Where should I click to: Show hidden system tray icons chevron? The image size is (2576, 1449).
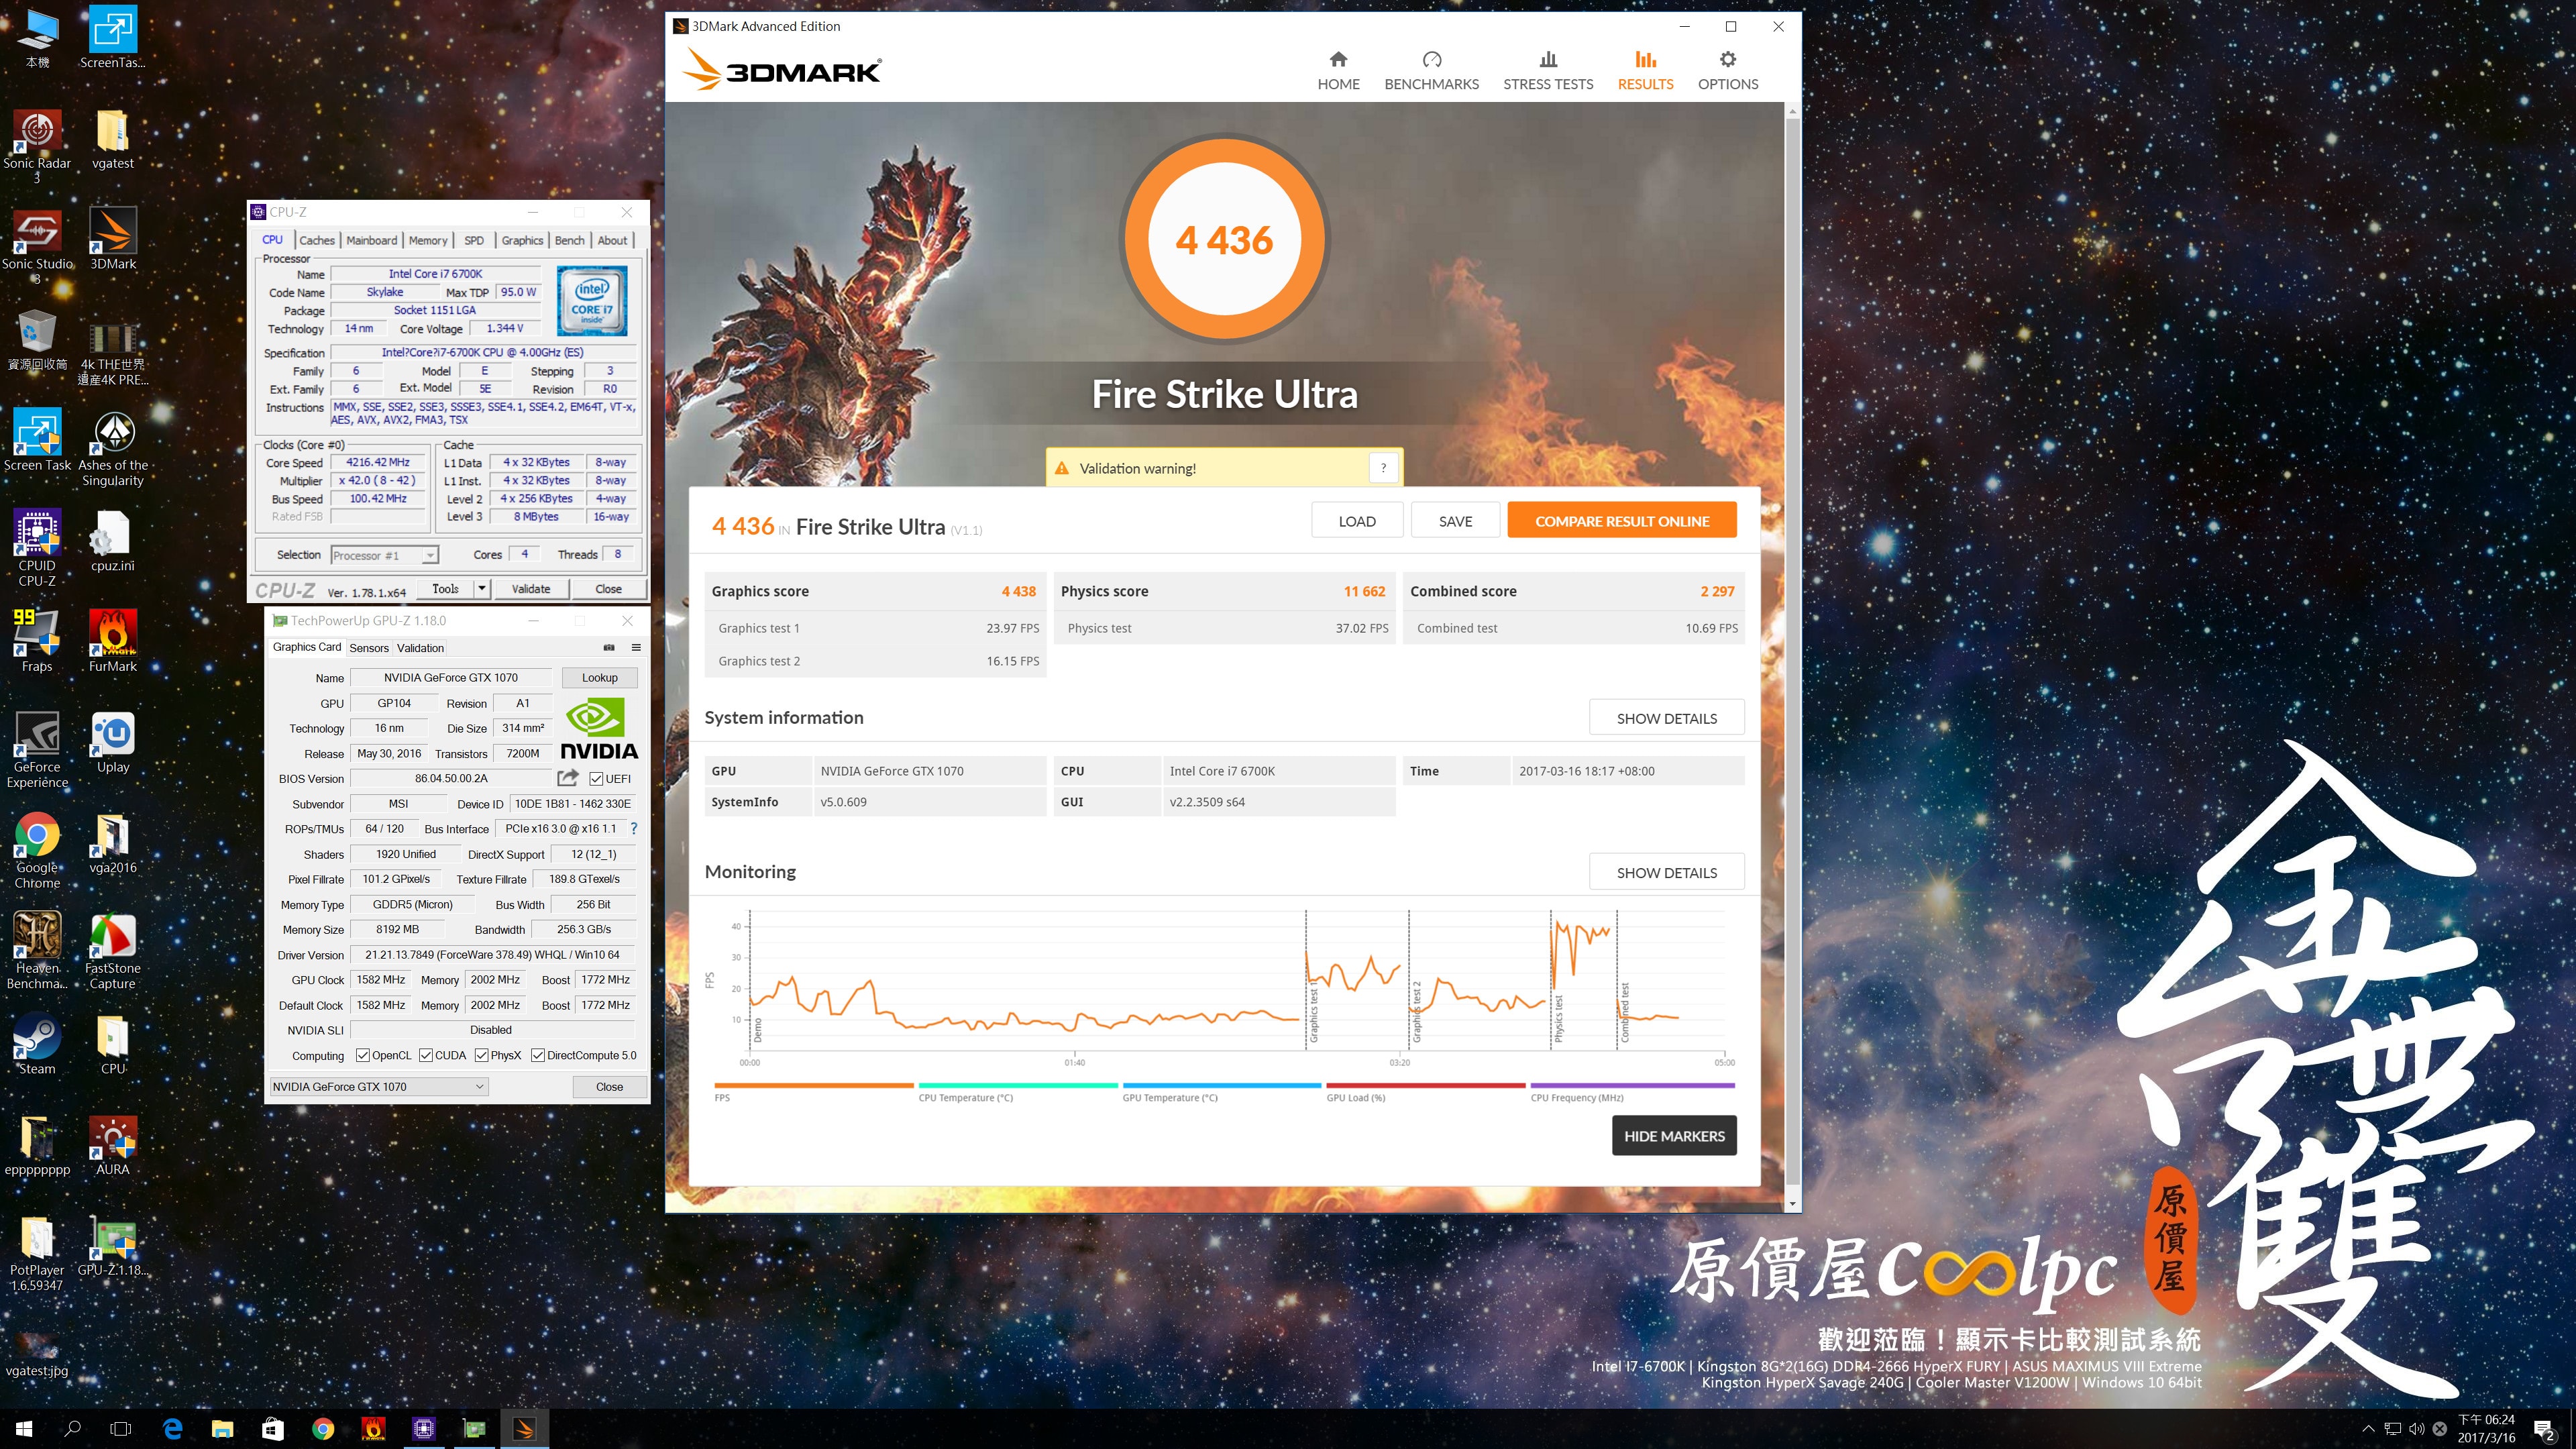coord(2368,1429)
